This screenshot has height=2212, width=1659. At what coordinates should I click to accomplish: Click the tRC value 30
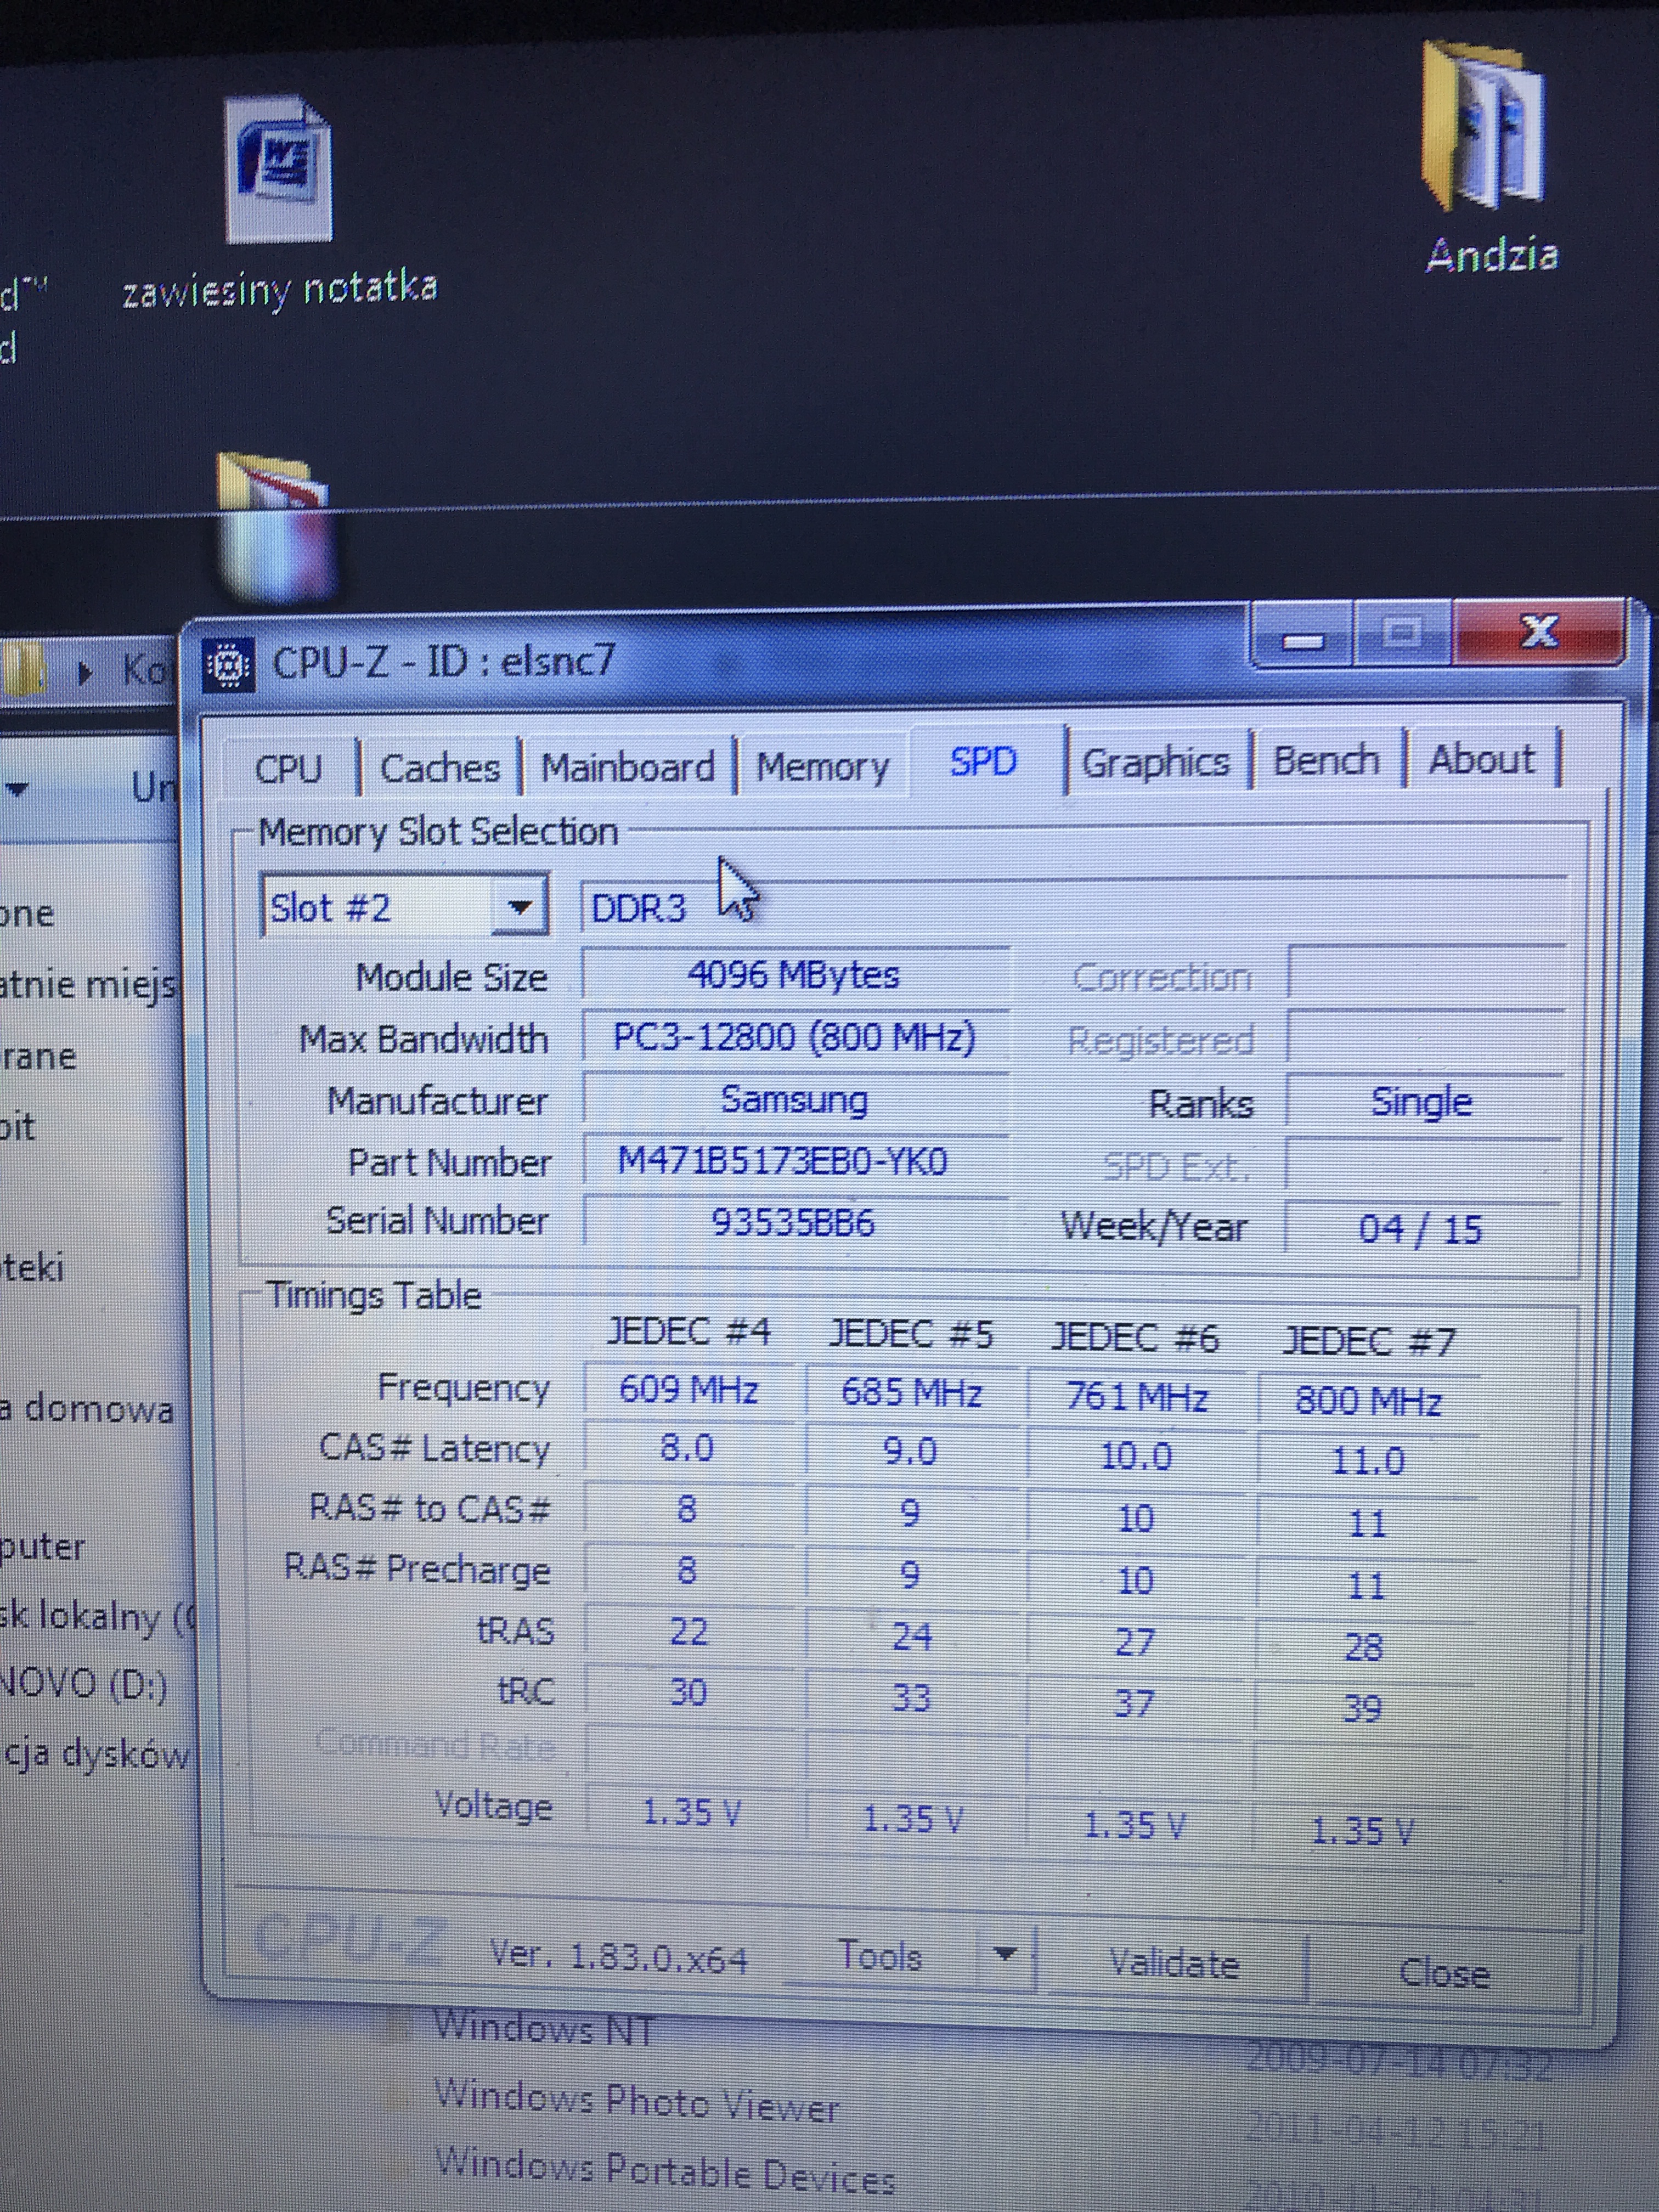[x=688, y=1692]
